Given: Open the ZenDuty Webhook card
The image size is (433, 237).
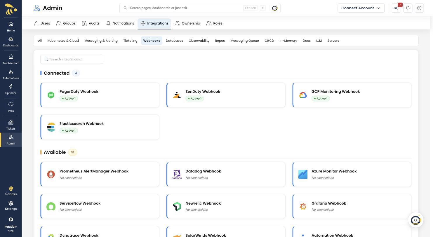Looking at the screenshot, I should coord(226,95).
